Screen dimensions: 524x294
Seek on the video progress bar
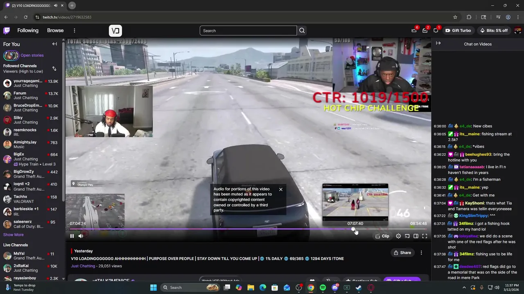click(x=248, y=229)
